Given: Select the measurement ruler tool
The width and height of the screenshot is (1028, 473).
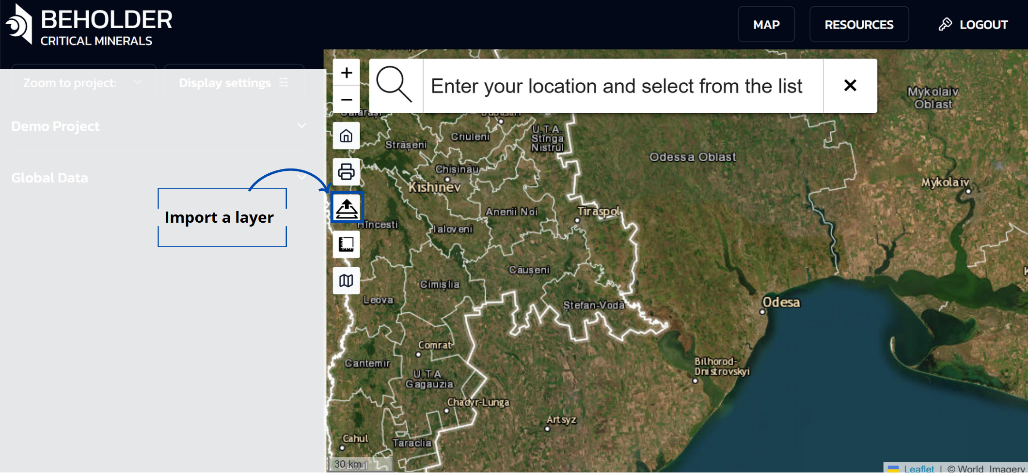Looking at the screenshot, I should [346, 244].
